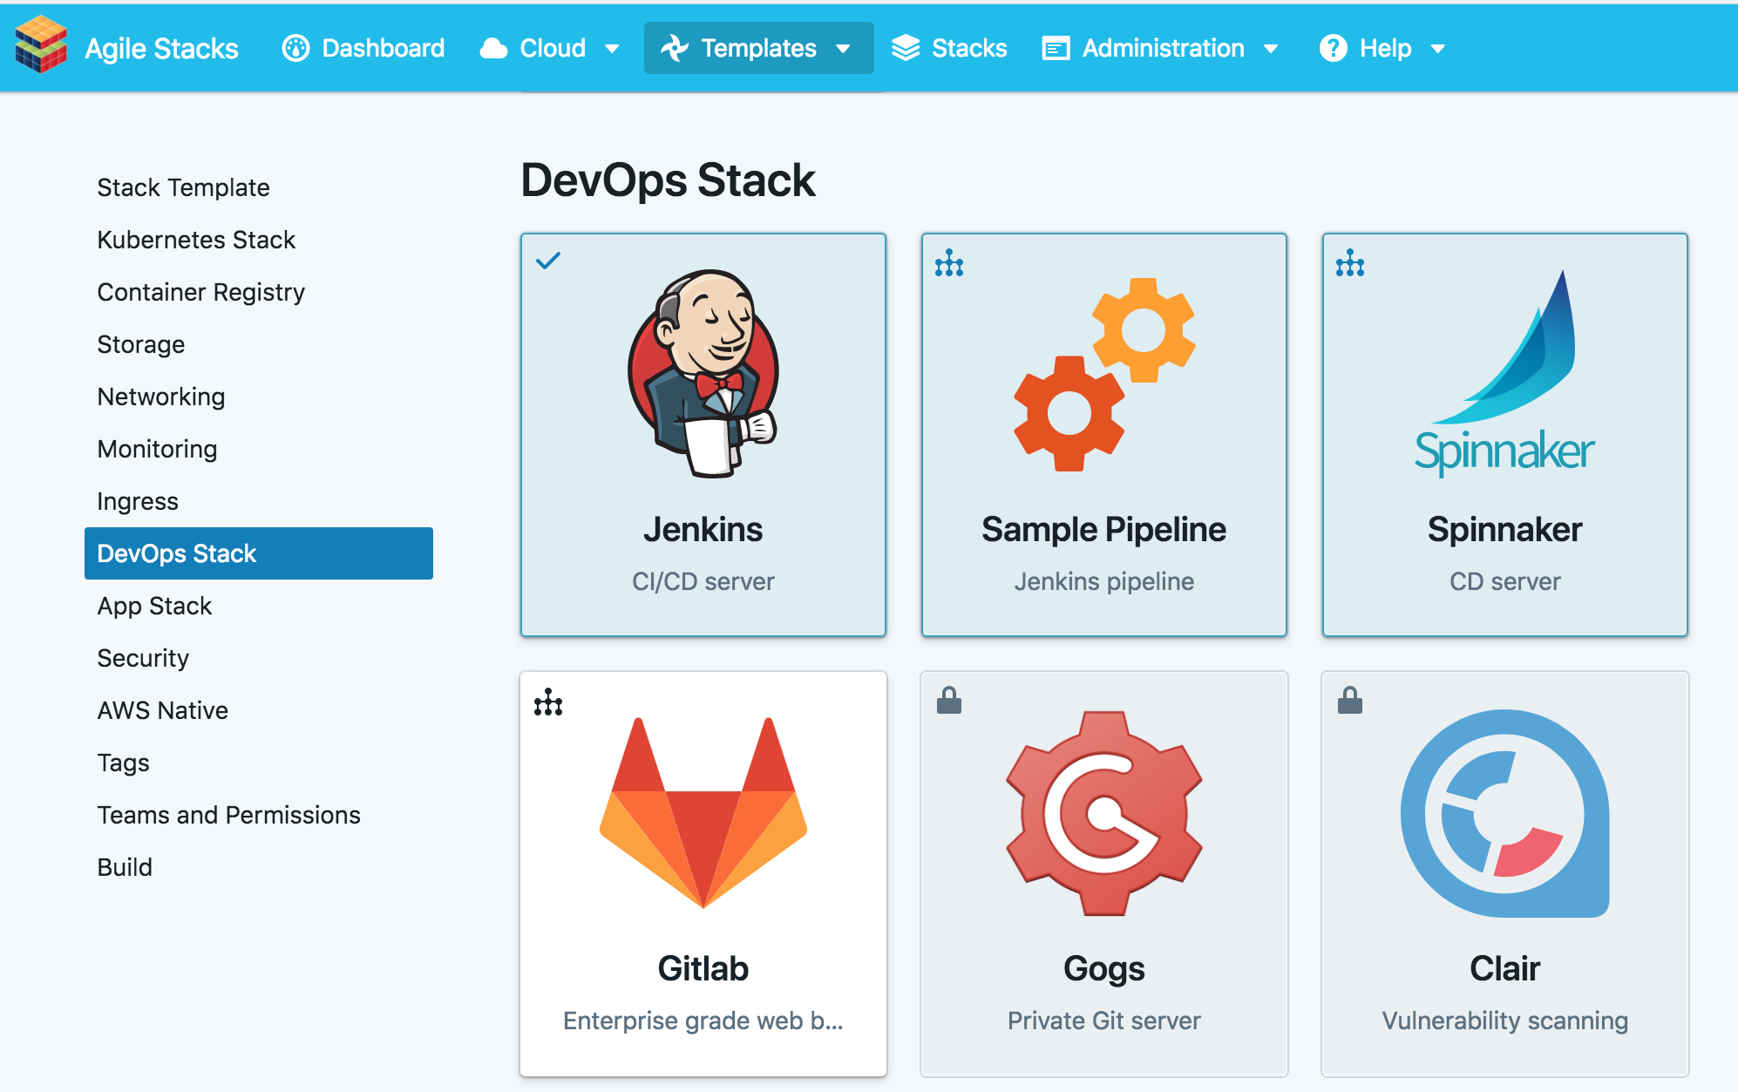This screenshot has width=1738, height=1092.
Task: Open the Help menu label
Action: point(1386,48)
